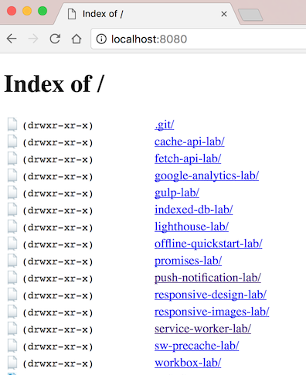Viewport: 306px width, 375px height.
Task: Open the responsive-design-lab/ link
Action: (x=210, y=295)
